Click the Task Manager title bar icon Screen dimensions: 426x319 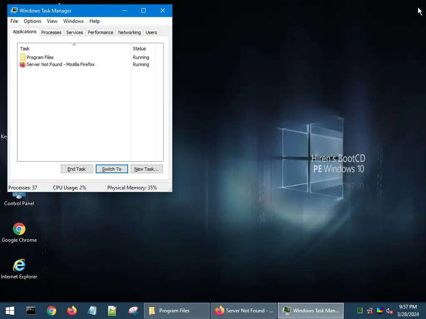click(x=14, y=10)
